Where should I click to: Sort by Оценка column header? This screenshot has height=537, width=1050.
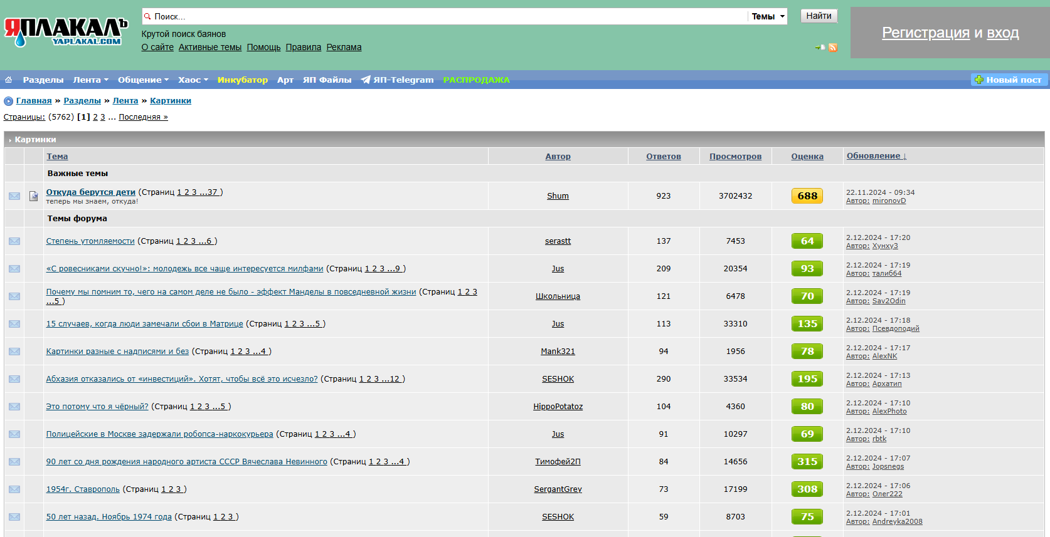click(x=807, y=157)
